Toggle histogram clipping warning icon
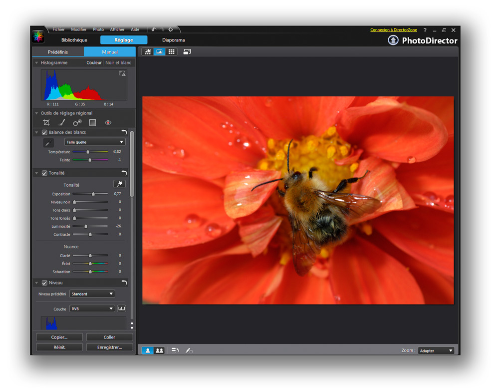The width and height of the screenshot is (499, 389). pos(122,73)
